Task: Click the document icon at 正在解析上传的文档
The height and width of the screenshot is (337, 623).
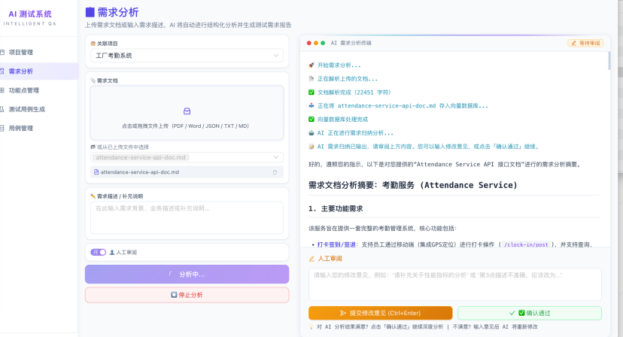Action: [x=311, y=79]
